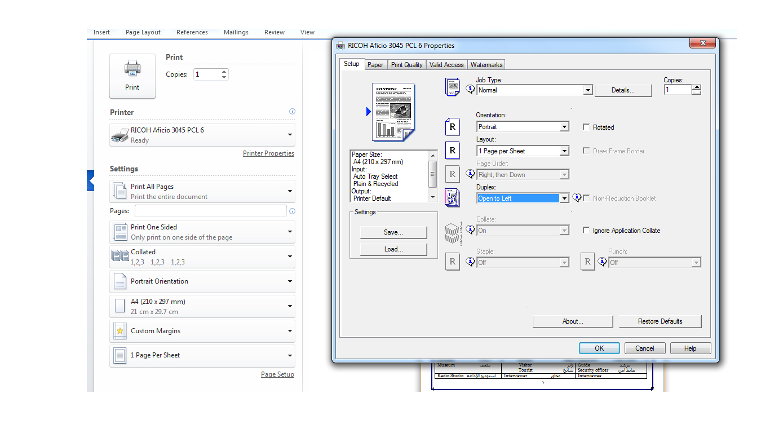770x433 pixels.
Task: Click the Staple page icon
Action: pyautogui.click(x=453, y=262)
